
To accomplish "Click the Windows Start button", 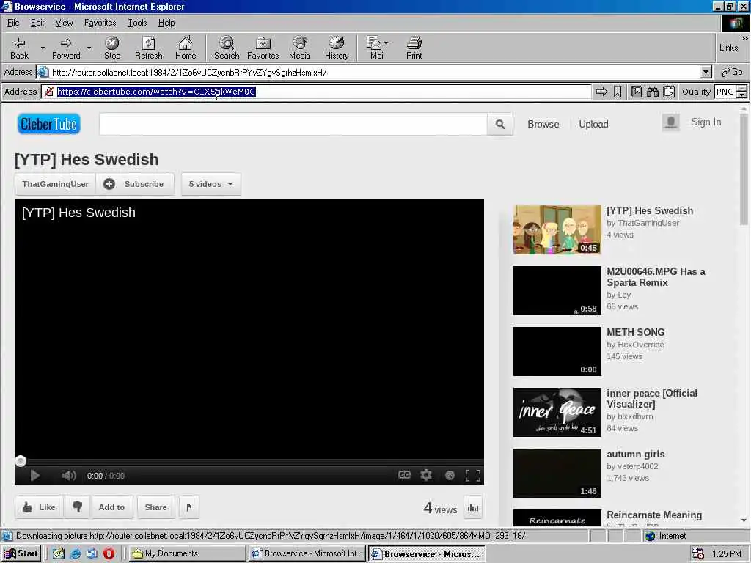I will [21, 553].
